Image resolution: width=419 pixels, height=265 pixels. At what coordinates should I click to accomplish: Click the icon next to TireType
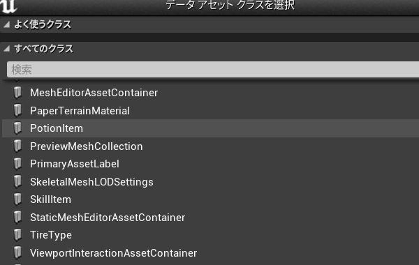point(17,235)
